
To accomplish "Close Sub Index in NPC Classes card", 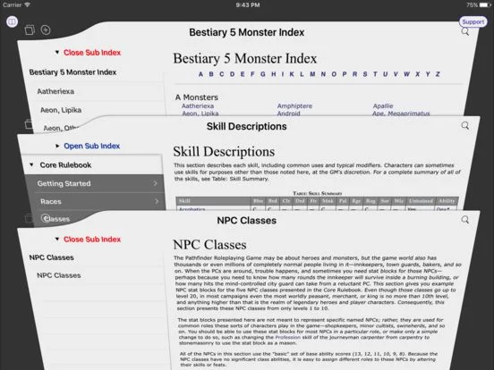I will coord(92,240).
